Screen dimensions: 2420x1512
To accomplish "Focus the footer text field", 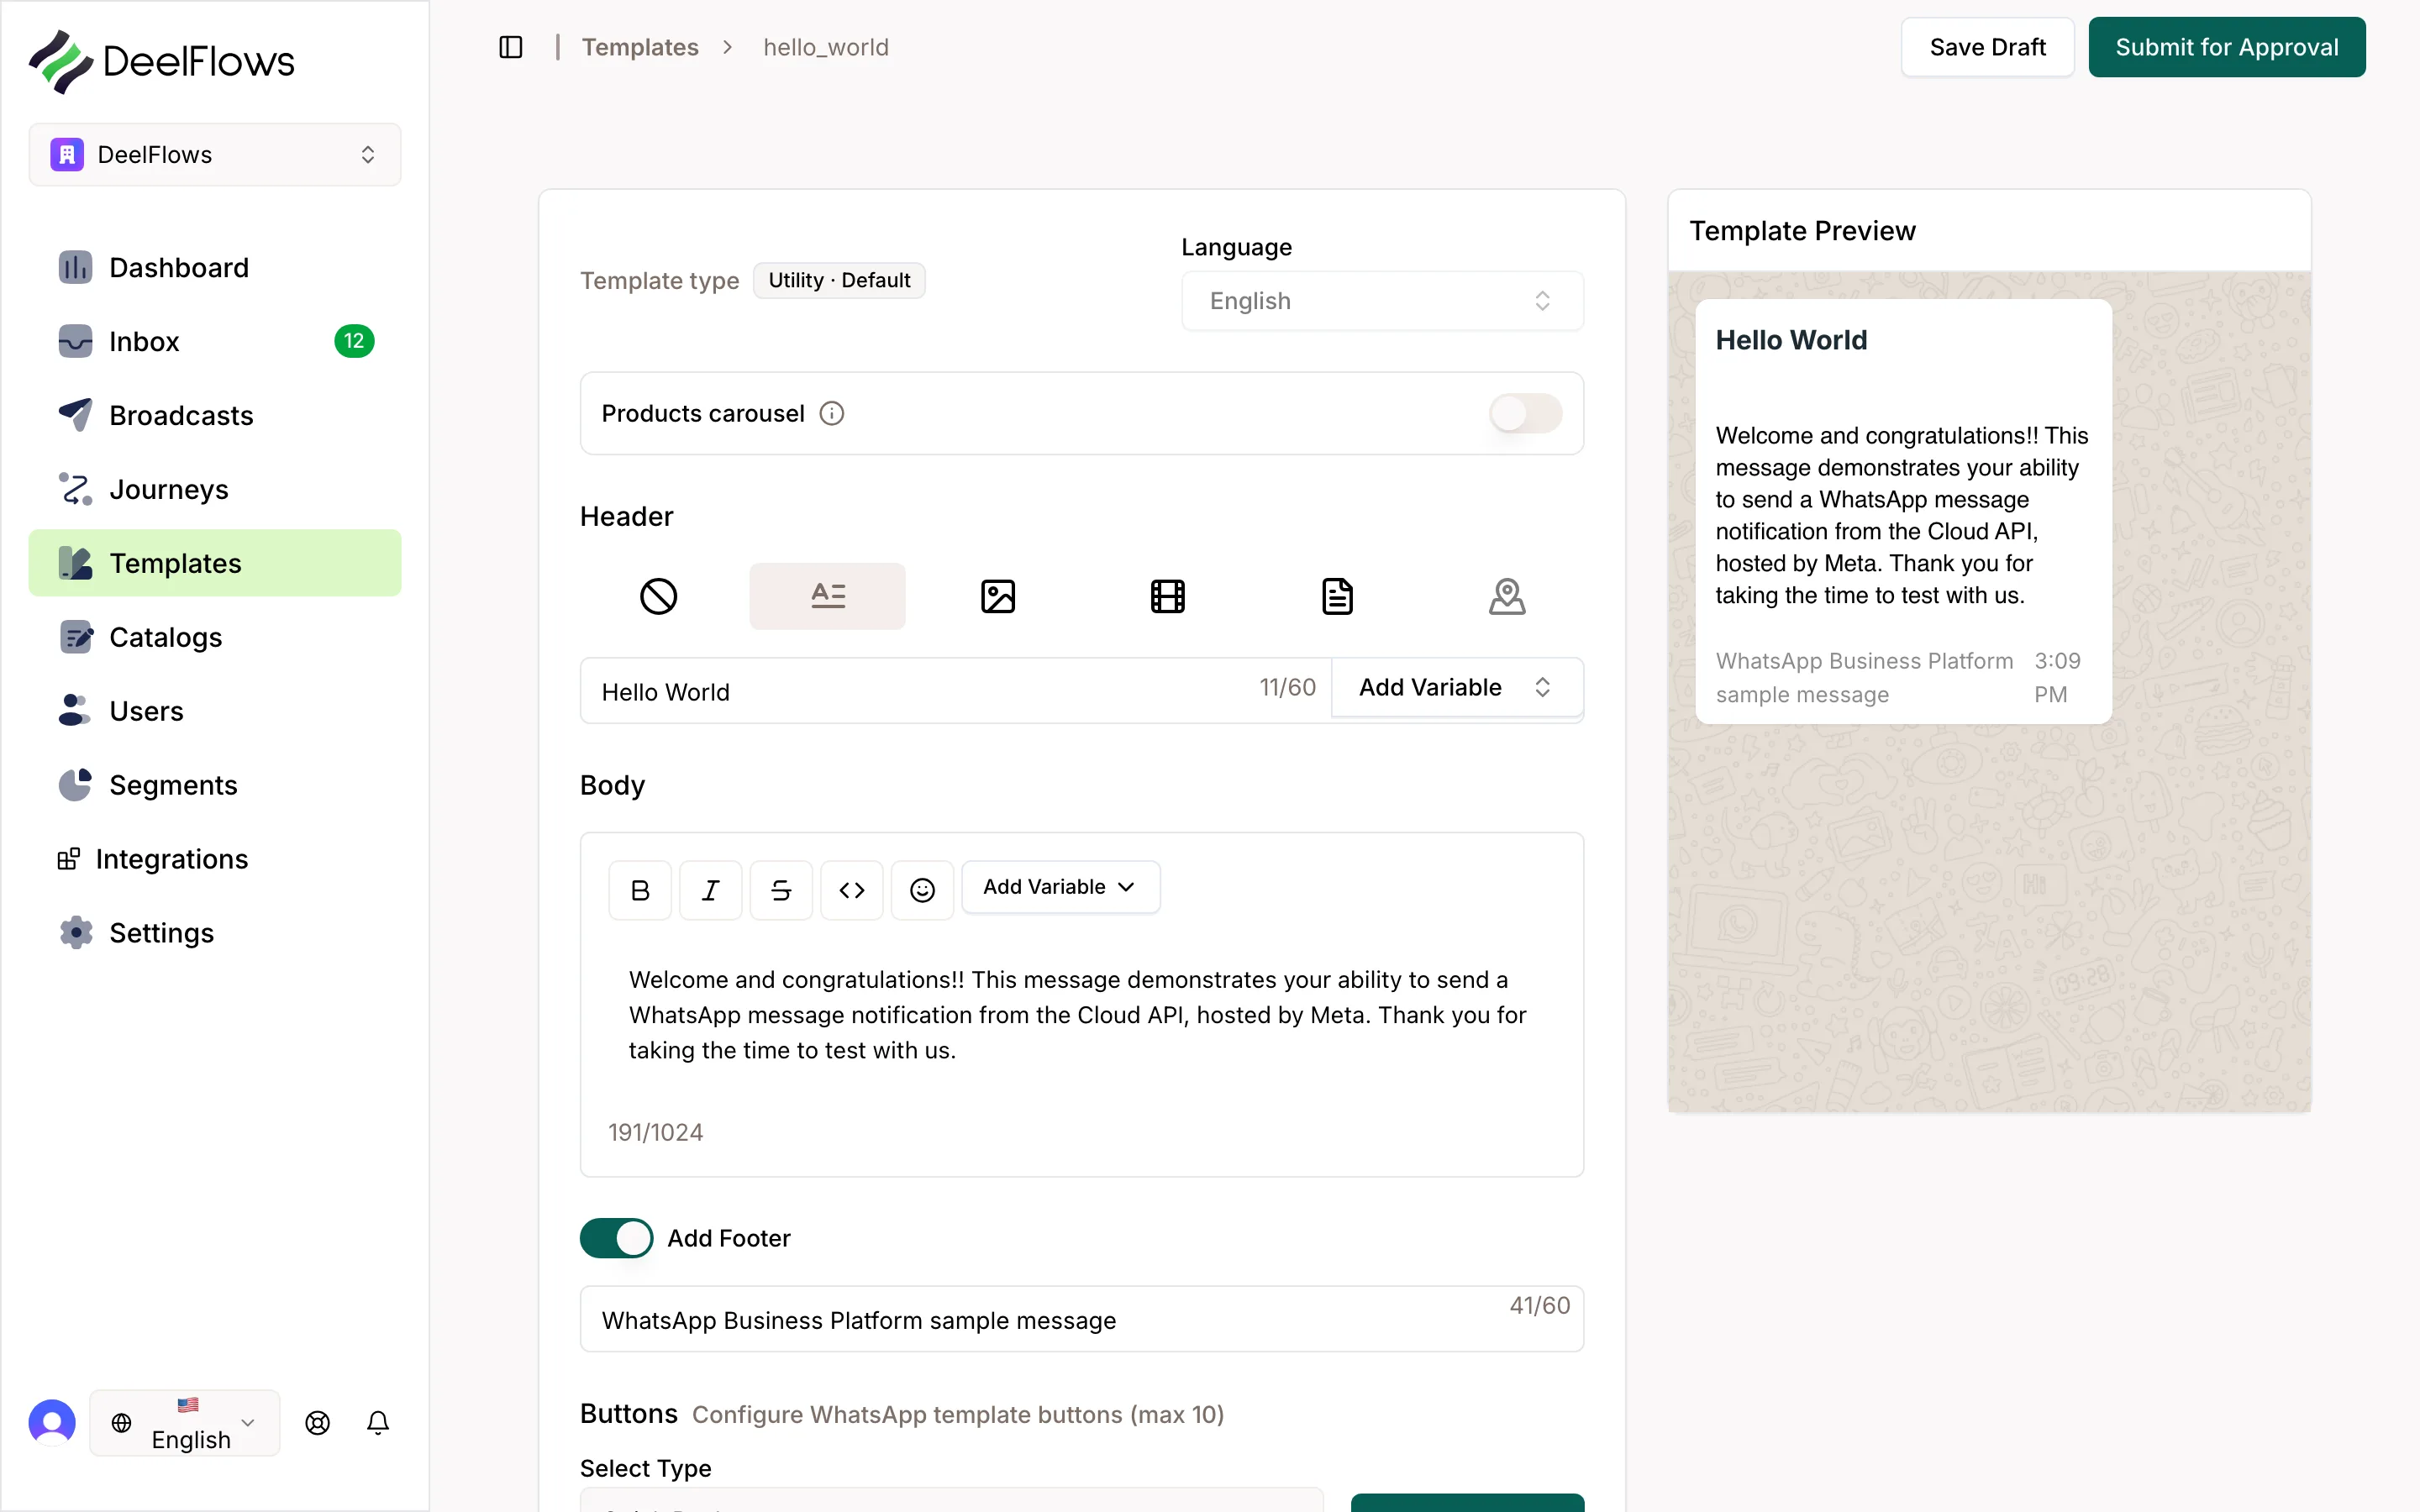I will coord(1082,1319).
